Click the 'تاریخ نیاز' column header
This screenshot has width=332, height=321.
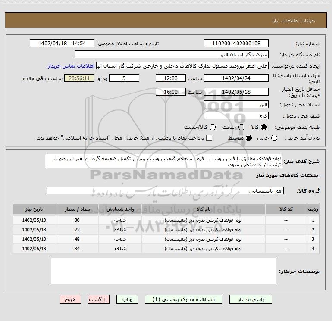click(34, 209)
